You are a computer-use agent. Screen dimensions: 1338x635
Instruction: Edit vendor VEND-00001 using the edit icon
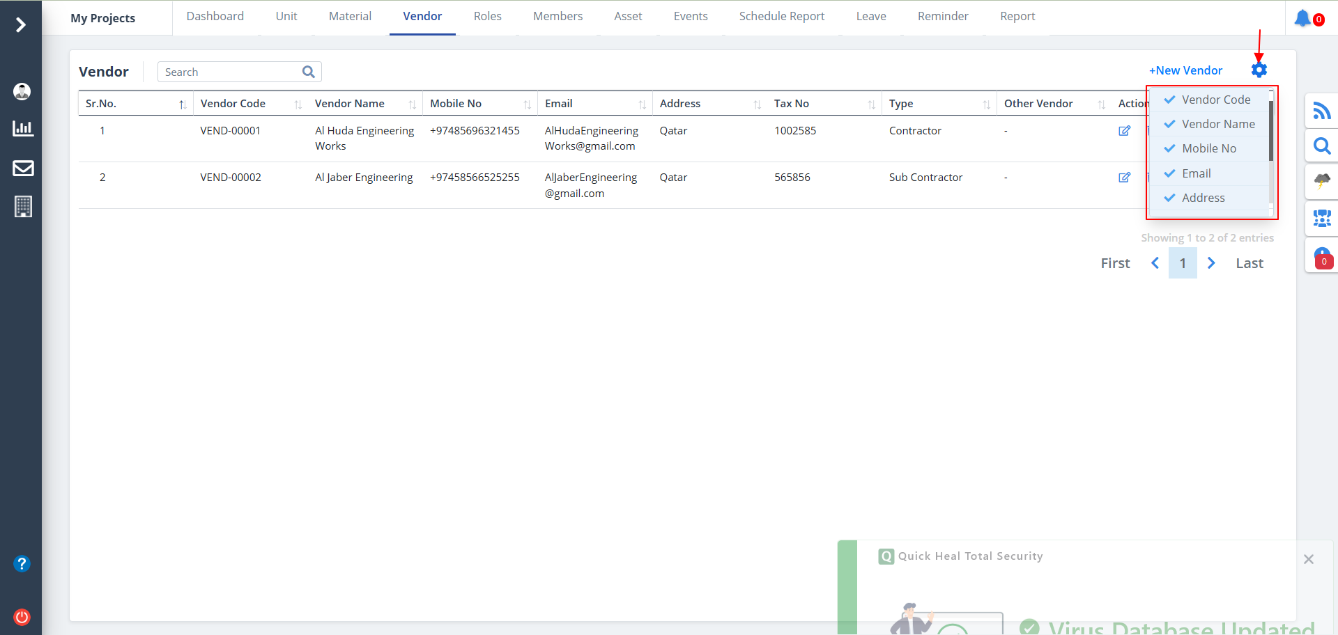pos(1124,131)
